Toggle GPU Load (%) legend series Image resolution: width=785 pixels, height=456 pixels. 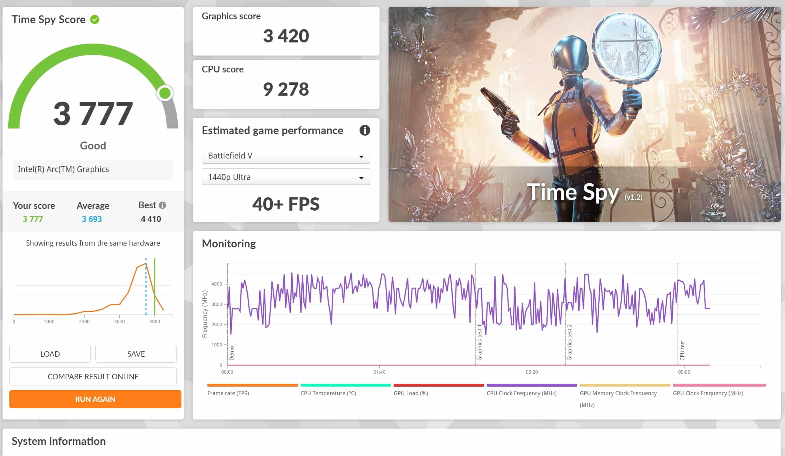(x=411, y=393)
